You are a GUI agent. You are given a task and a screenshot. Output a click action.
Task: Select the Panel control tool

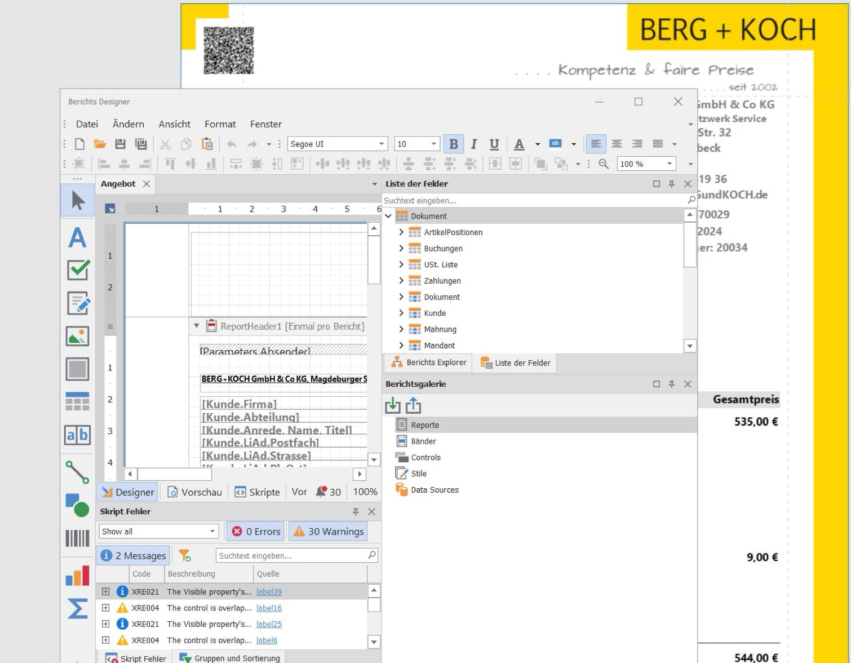(78, 369)
